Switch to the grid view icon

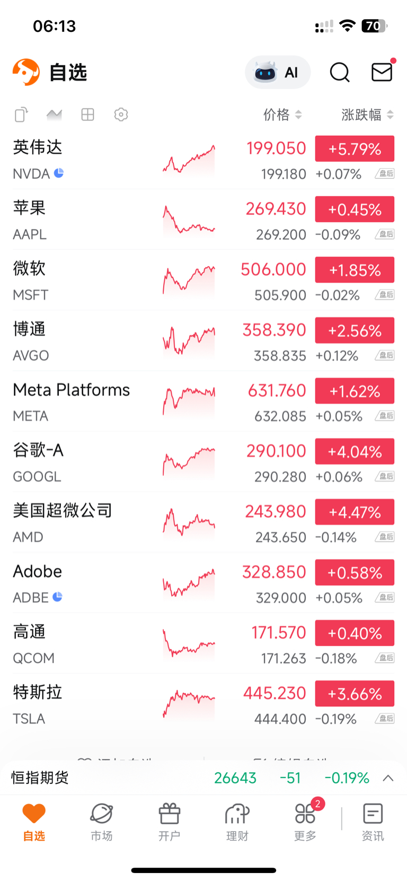tap(87, 115)
